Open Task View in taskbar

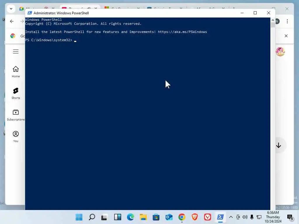tap(104, 217)
